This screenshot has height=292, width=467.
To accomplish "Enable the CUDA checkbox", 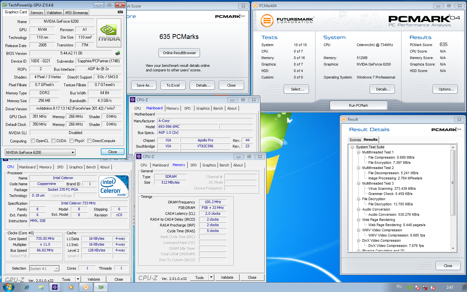I will (53, 141).
